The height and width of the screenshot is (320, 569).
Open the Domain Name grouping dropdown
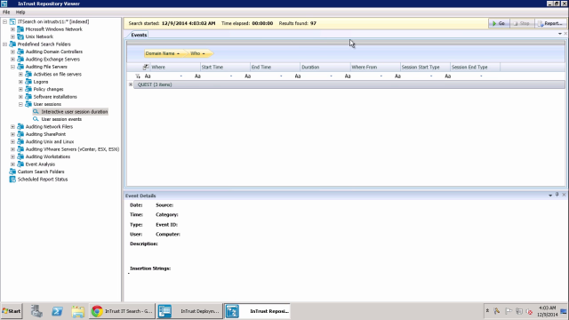point(178,53)
